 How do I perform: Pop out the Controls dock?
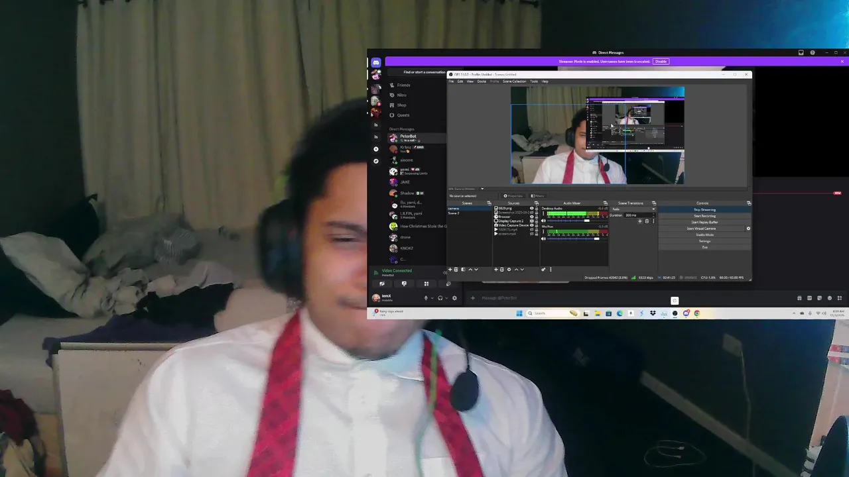pyautogui.click(x=749, y=203)
